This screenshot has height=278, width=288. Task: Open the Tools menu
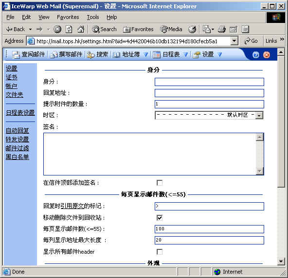pos(93,17)
